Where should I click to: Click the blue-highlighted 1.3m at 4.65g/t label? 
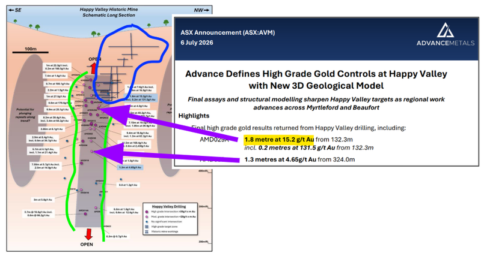tap(130, 167)
